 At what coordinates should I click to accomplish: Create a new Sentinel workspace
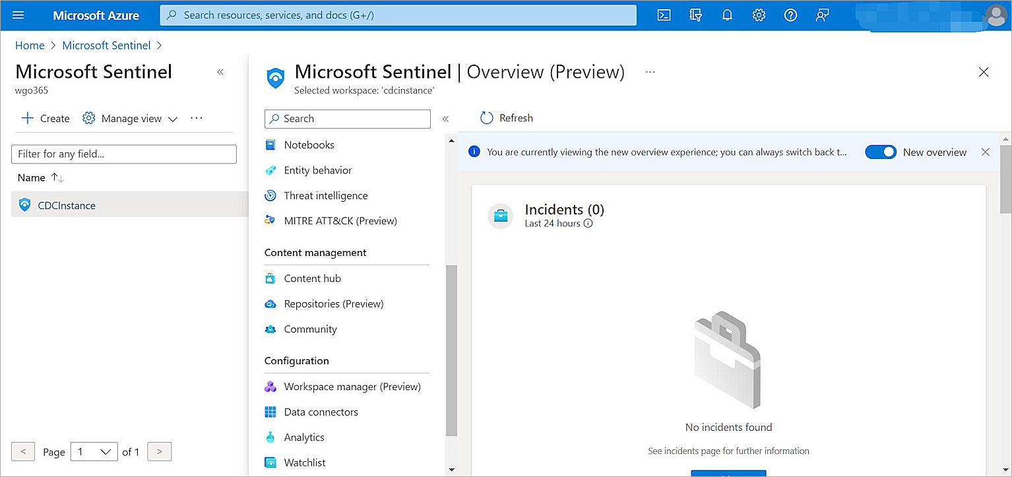(x=44, y=118)
